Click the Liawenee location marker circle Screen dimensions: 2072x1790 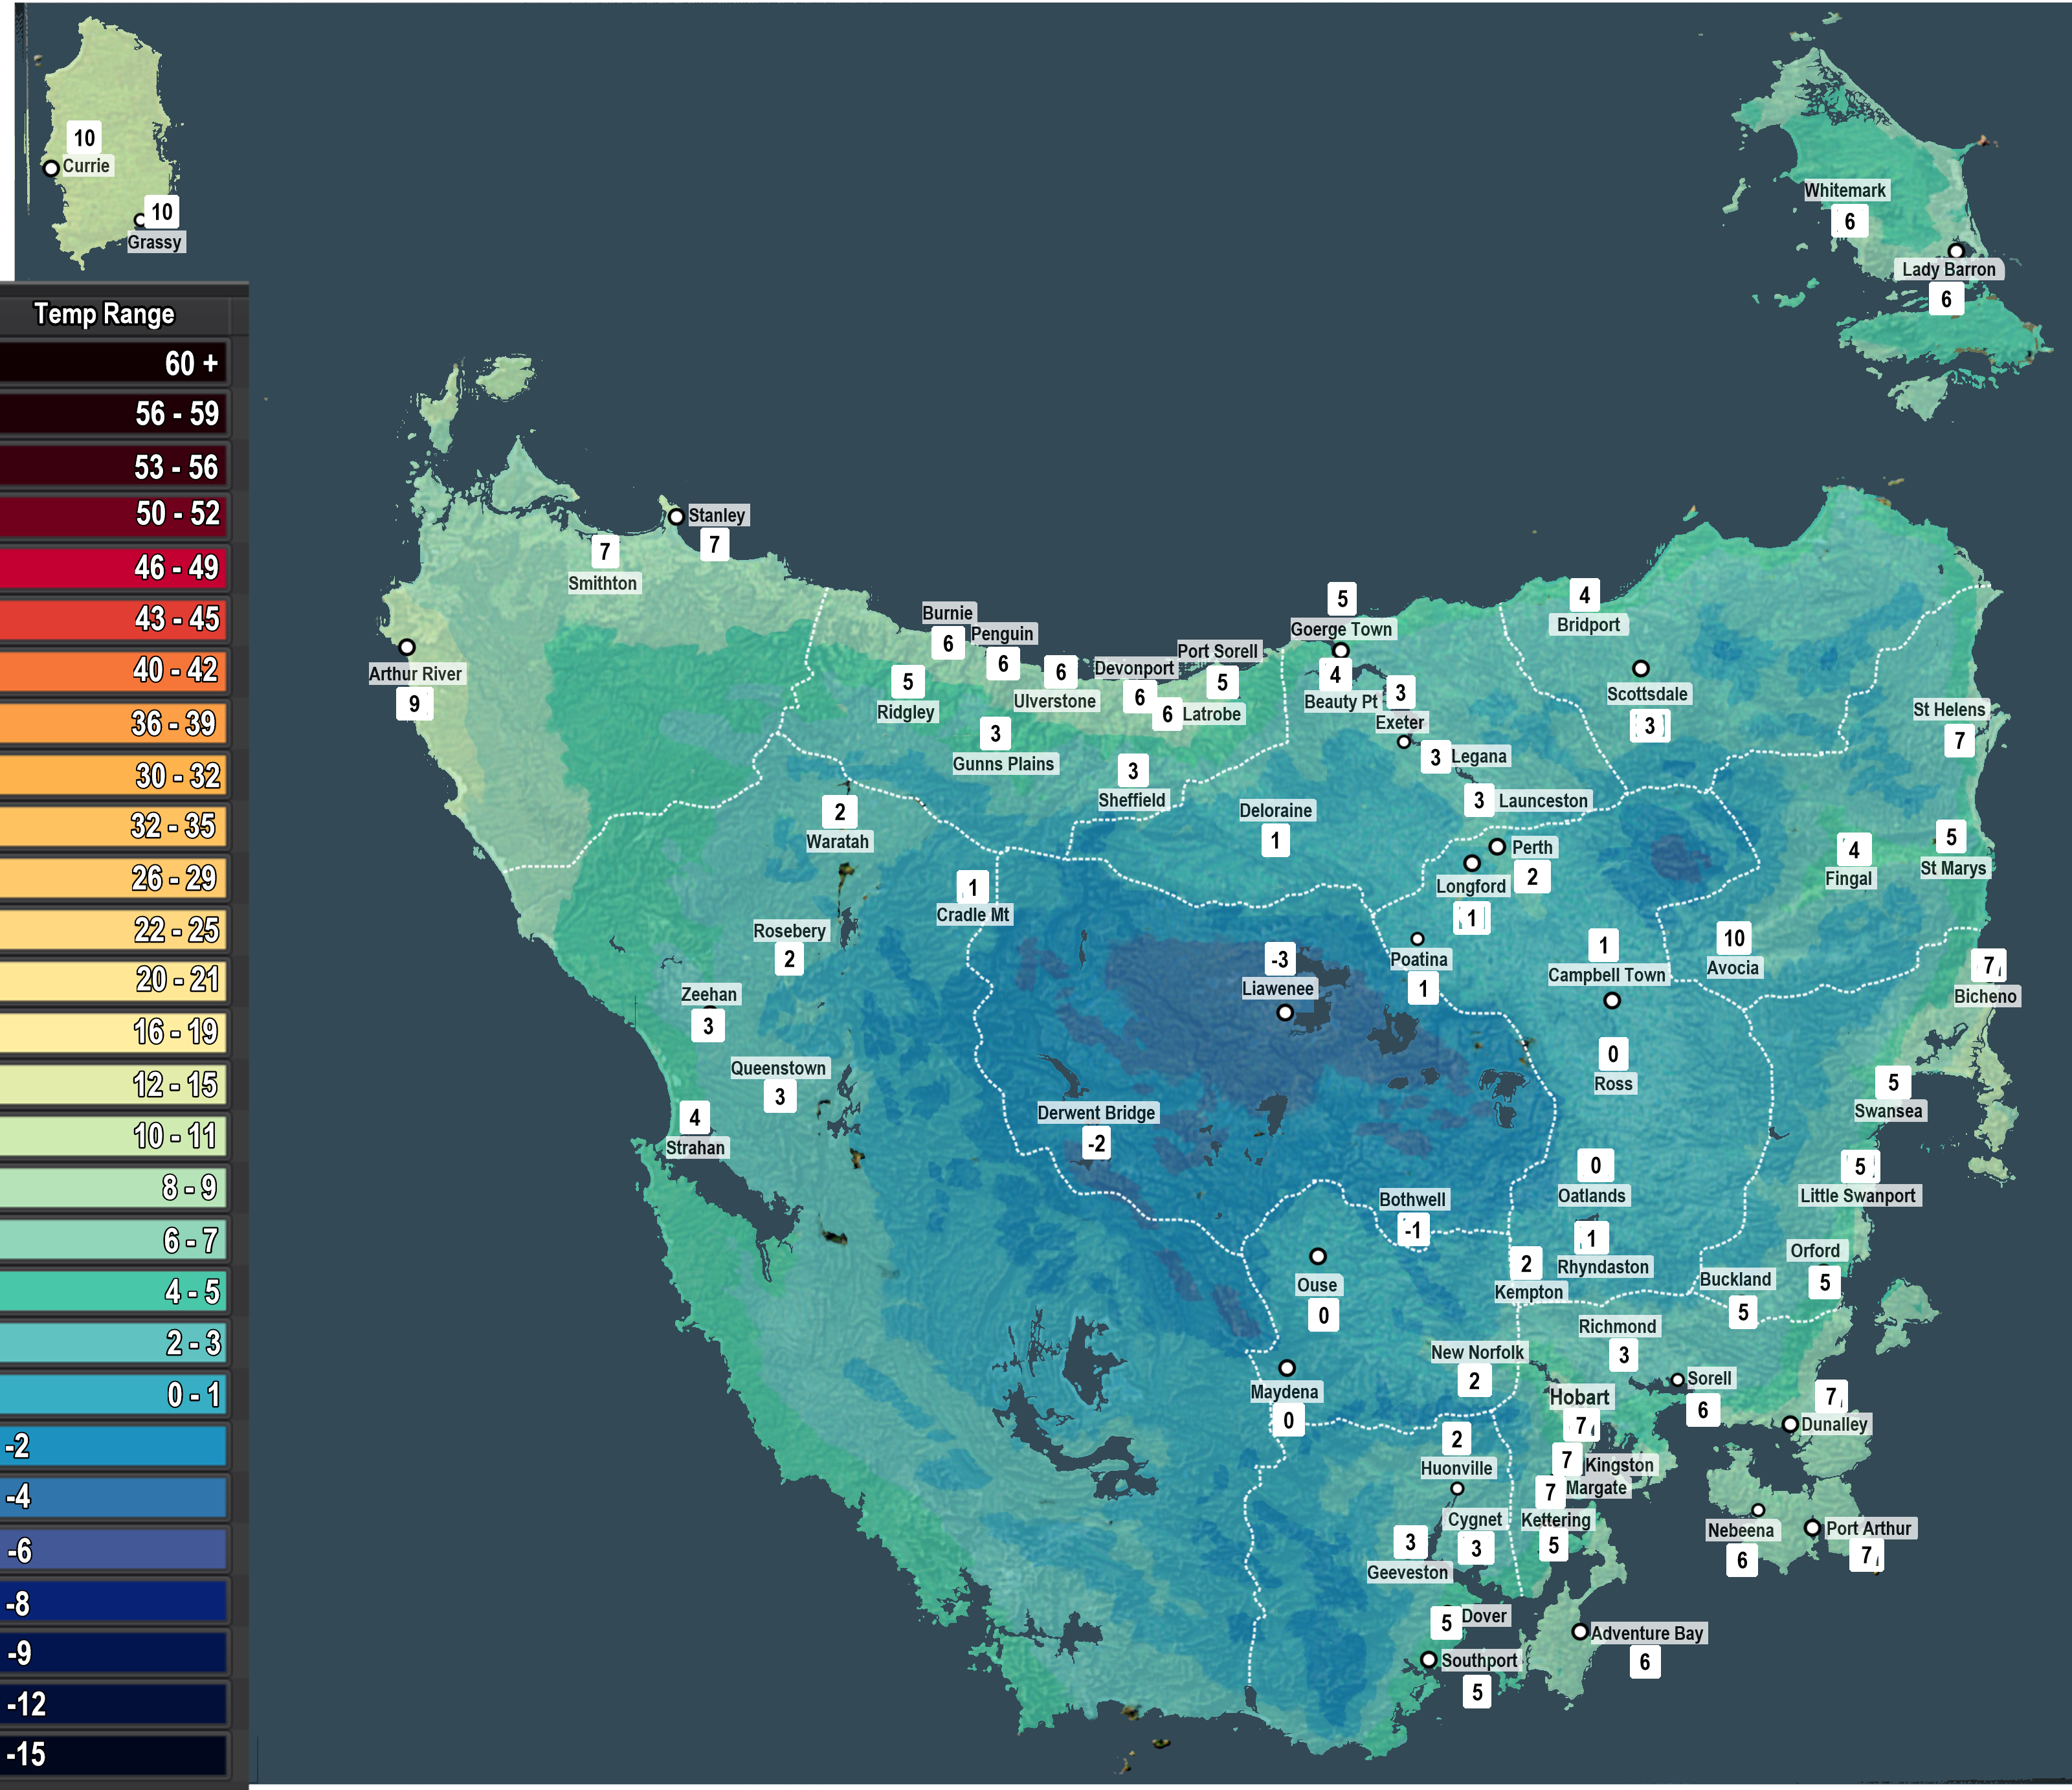tap(1285, 1013)
